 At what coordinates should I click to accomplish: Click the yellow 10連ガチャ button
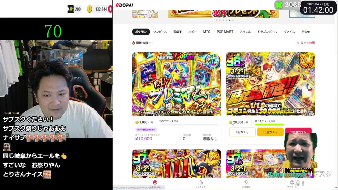270,132
